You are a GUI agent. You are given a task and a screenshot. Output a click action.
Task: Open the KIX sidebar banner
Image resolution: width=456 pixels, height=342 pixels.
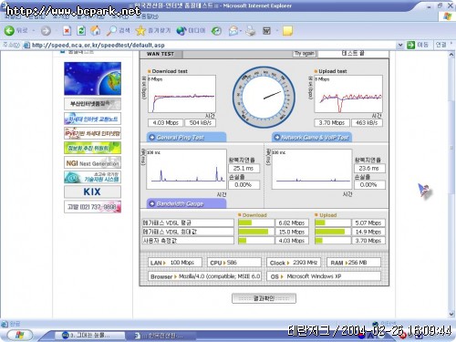pos(92,192)
